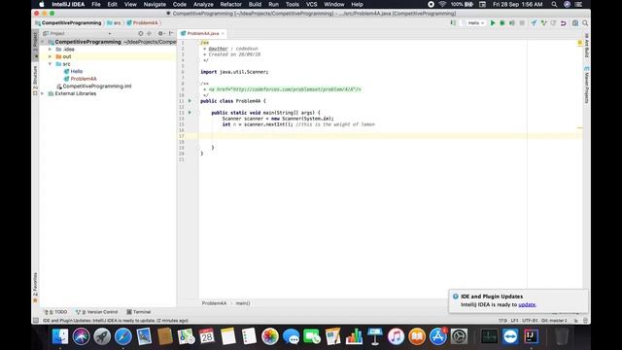622x350 pixels.
Task: Click Problem4A breadcrumb in navigation bar
Action: [143, 23]
